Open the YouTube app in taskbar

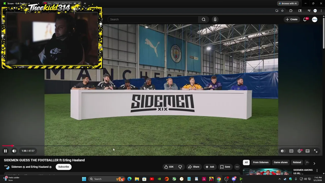(152, 179)
